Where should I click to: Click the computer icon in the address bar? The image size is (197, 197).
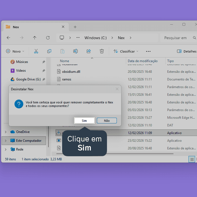coord(62,38)
